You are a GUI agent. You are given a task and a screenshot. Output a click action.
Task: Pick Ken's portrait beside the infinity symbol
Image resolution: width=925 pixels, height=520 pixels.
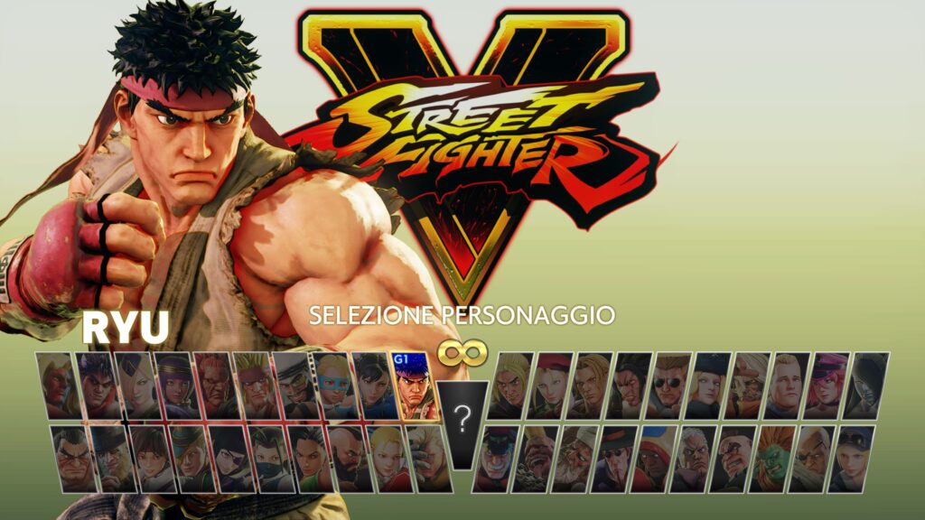pos(509,386)
